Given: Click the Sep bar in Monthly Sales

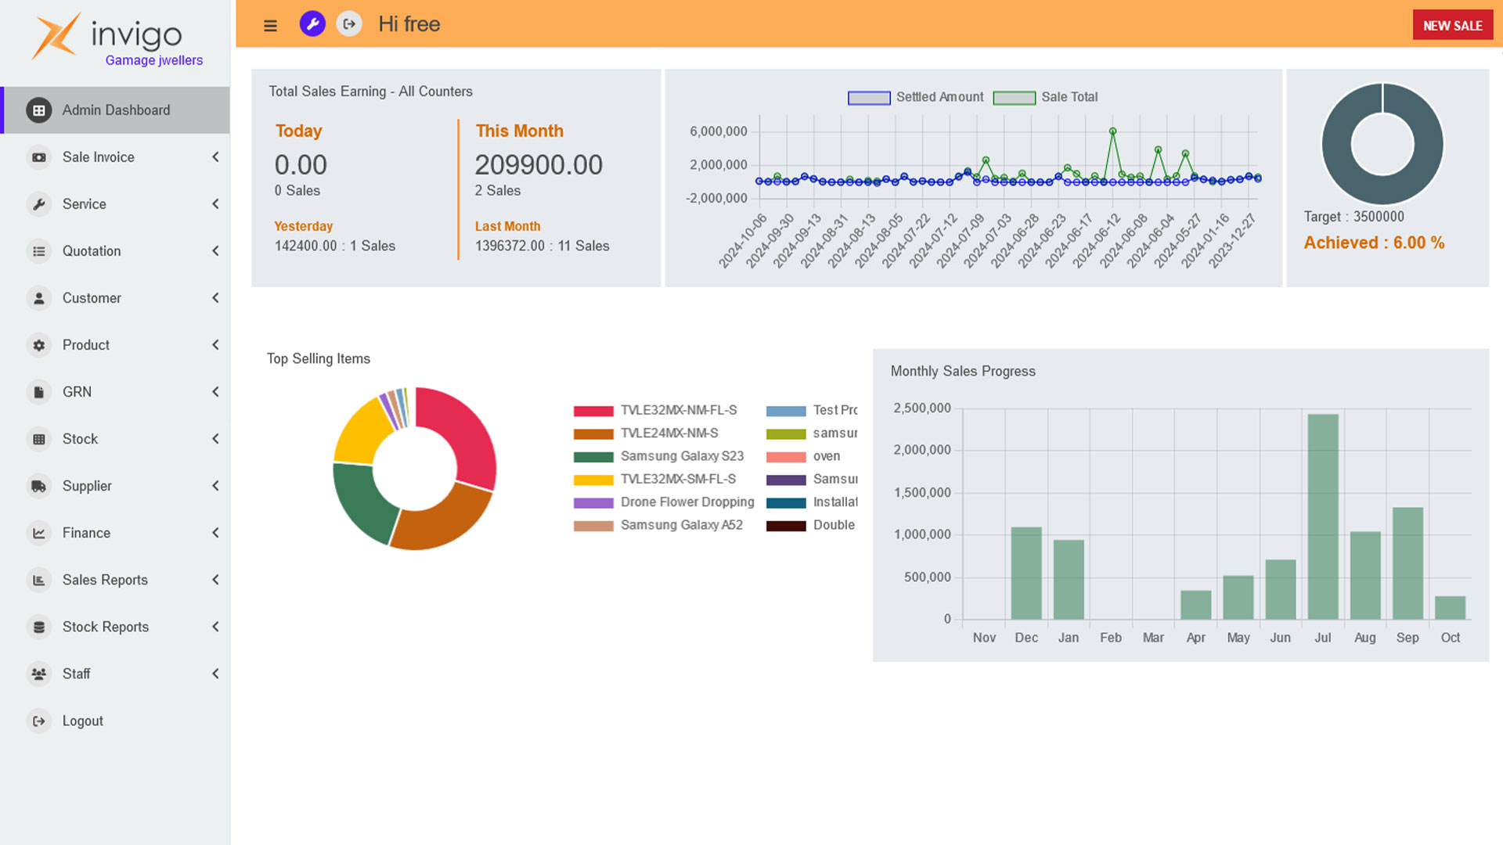Looking at the screenshot, I should tap(1407, 563).
